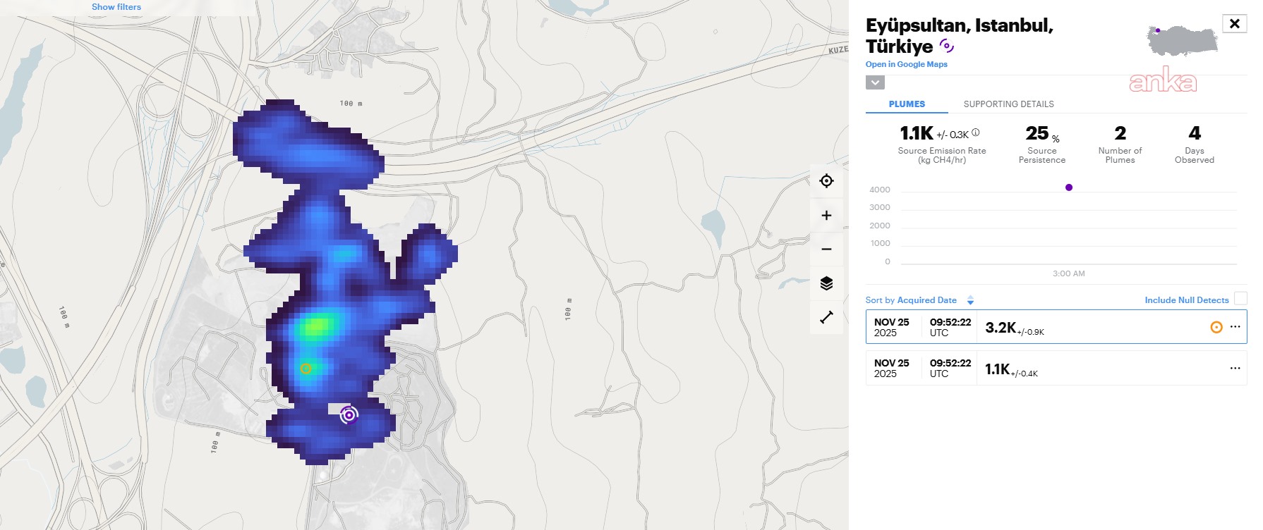This screenshot has height=530, width=1263.
Task: Click the orange plume origin circle on map
Action: coord(306,369)
